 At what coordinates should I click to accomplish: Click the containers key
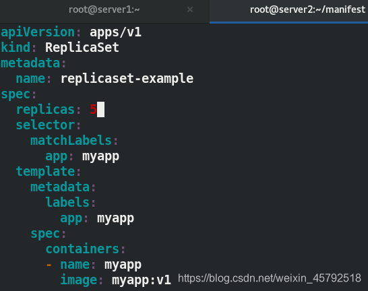(x=82, y=249)
